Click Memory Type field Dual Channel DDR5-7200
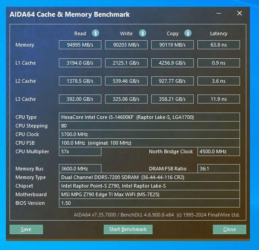This screenshot has height=250, width=259. pos(149,177)
